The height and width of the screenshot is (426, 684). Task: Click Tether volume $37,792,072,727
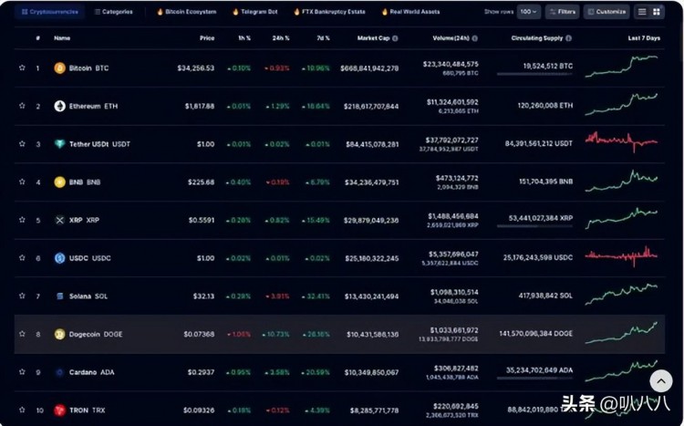pyautogui.click(x=451, y=140)
